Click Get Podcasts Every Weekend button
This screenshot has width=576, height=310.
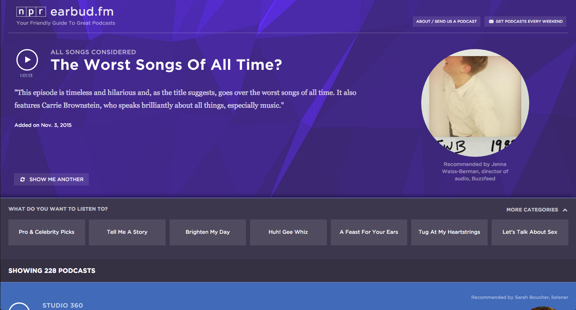(x=525, y=22)
